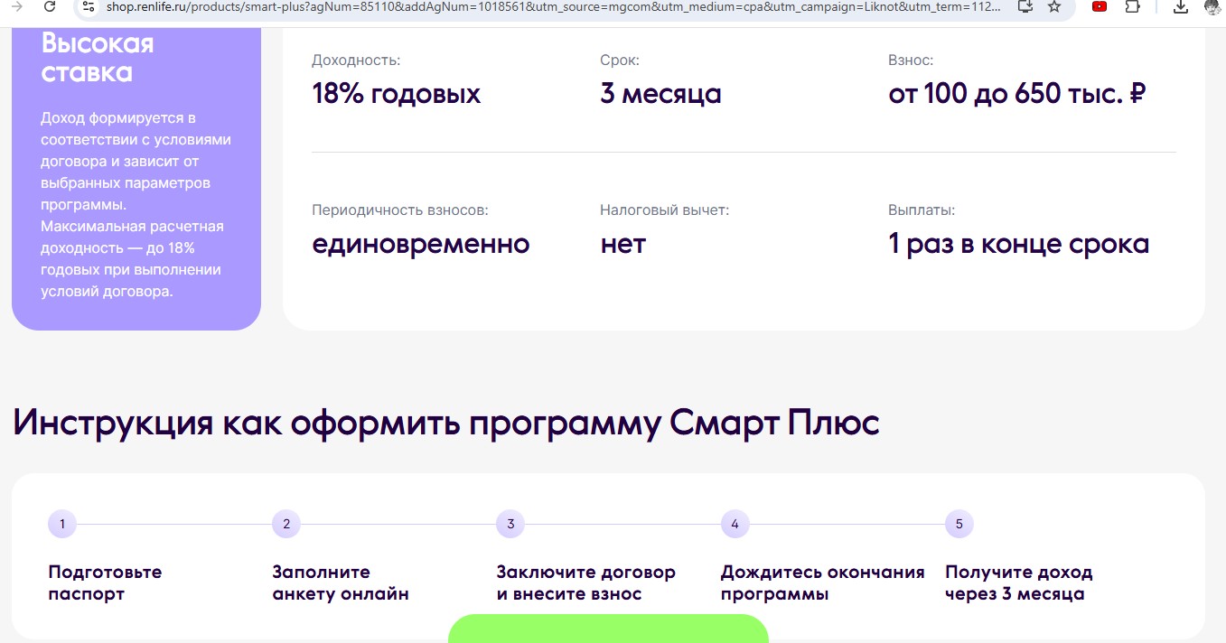Click step 5 circle marker
The height and width of the screenshot is (643, 1226).
pos(959,524)
